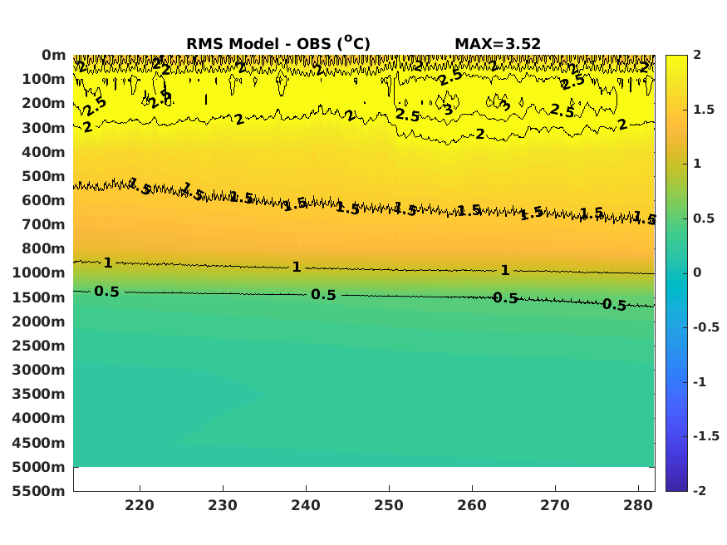Click the '250' x-axis tick label
Viewport: 727px width, 545px height.
coord(389,505)
